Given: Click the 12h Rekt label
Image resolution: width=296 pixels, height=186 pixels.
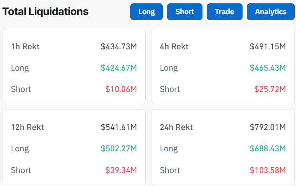Looking at the screenshot, I should (28, 127).
